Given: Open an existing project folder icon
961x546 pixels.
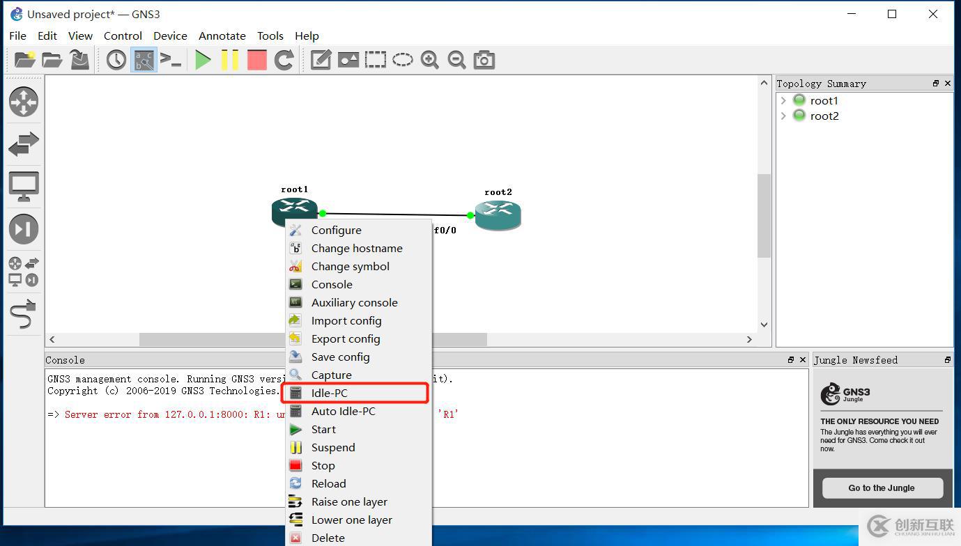Looking at the screenshot, I should tap(52, 60).
